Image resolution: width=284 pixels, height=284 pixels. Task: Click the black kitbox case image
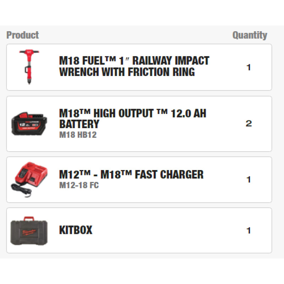(29, 231)
